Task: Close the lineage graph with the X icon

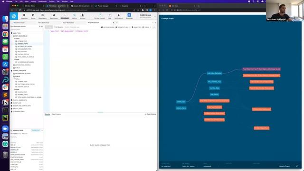Action: click(297, 166)
